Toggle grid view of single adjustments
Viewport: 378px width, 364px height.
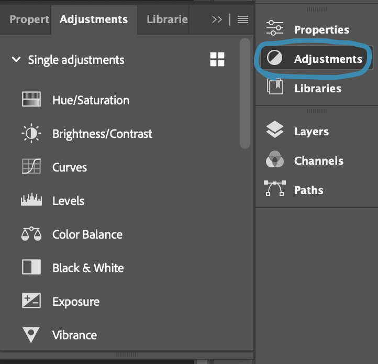tap(217, 59)
